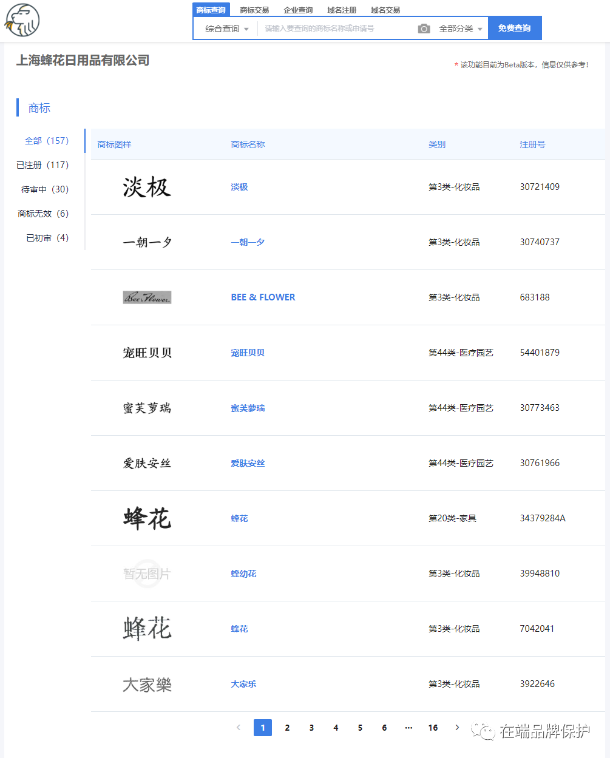
Task: Select the 已注册 (117) filter
Action: click(x=42, y=165)
